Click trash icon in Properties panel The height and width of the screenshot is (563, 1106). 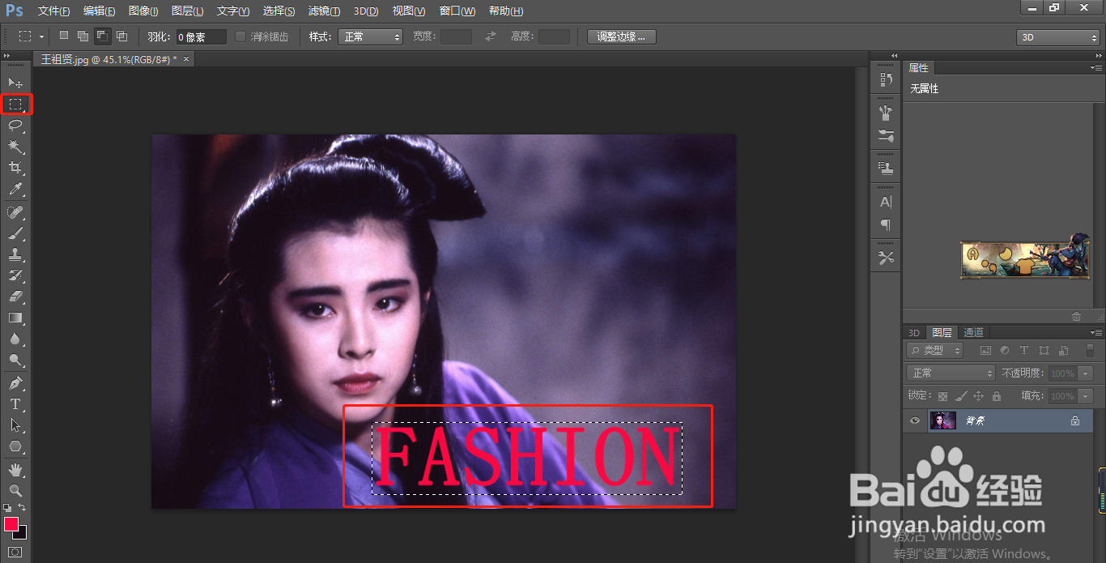pos(1076,317)
